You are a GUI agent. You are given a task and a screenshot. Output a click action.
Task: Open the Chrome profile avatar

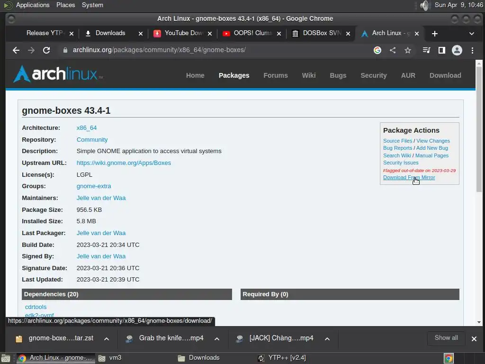coord(457,50)
